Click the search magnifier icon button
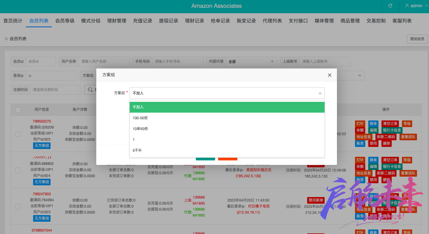 (90, 90)
